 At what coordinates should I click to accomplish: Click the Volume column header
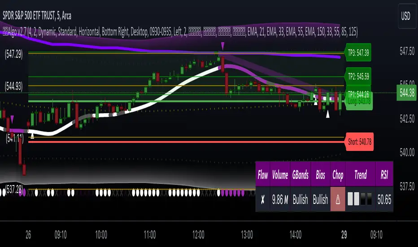tap(280, 175)
